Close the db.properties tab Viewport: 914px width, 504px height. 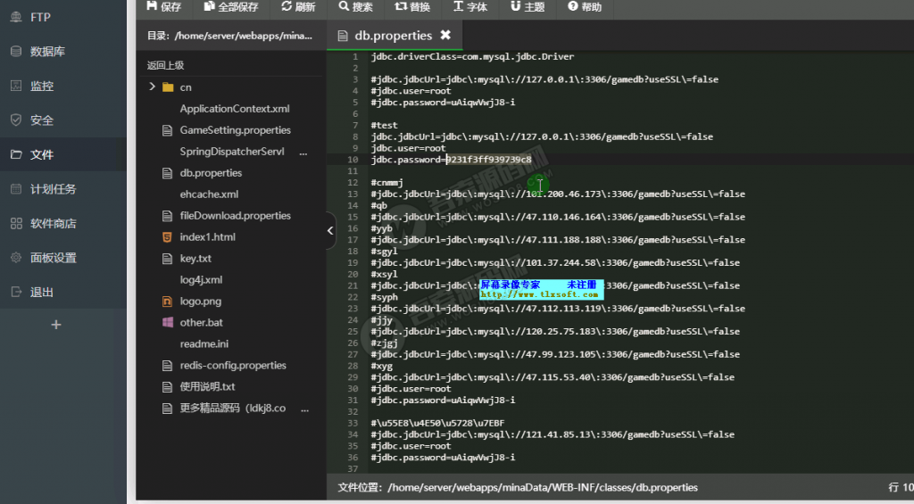(x=445, y=36)
